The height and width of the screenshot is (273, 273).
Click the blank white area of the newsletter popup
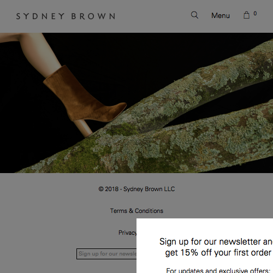pos(204,228)
